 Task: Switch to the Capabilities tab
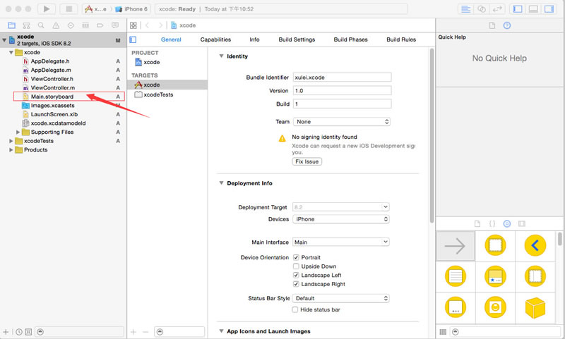point(215,39)
